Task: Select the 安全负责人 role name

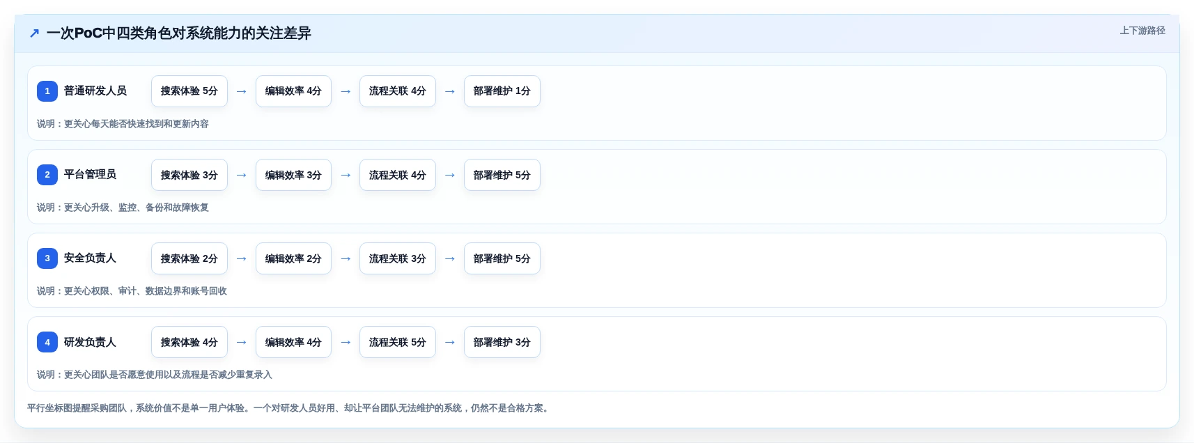Action: tap(90, 258)
